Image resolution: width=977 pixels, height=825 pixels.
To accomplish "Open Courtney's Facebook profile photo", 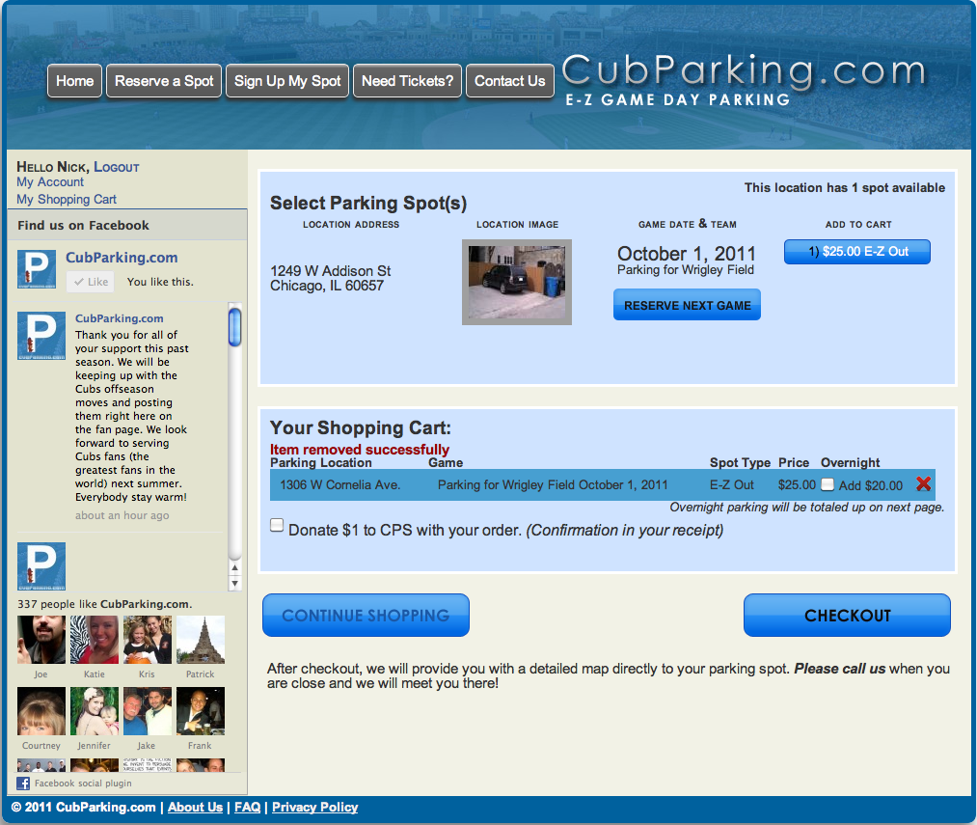I will [x=41, y=711].
